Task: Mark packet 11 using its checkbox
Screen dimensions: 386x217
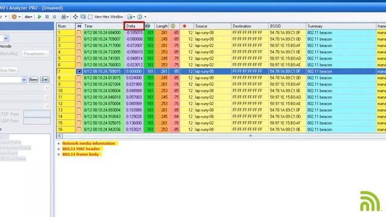Action: [x=79, y=97]
